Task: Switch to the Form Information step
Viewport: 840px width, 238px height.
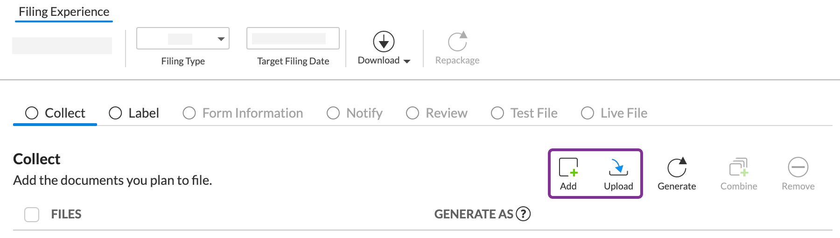Action: click(x=243, y=113)
